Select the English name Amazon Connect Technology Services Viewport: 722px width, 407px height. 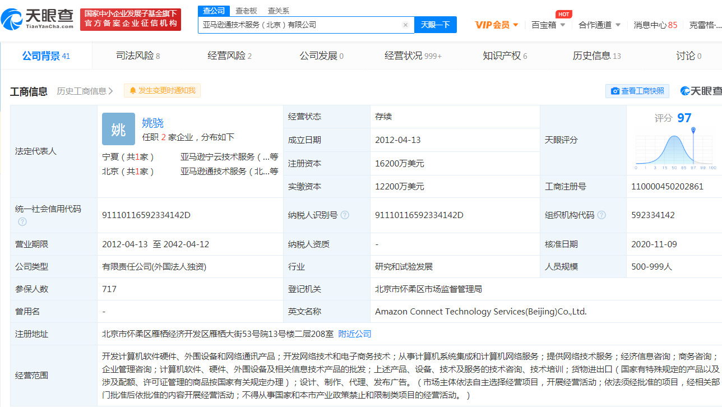pos(481,311)
